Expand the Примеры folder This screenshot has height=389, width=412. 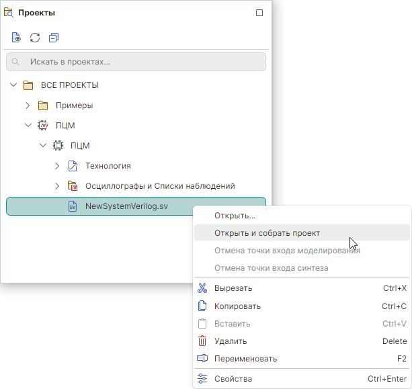click(28, 105)
